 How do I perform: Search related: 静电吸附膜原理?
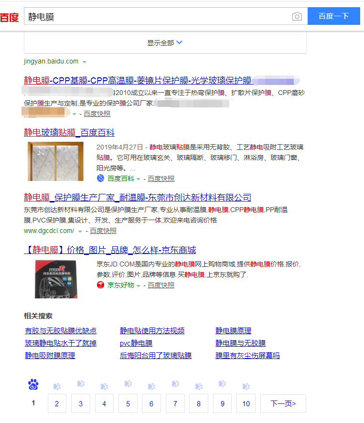pyautogui.click(x=50, y=356)
